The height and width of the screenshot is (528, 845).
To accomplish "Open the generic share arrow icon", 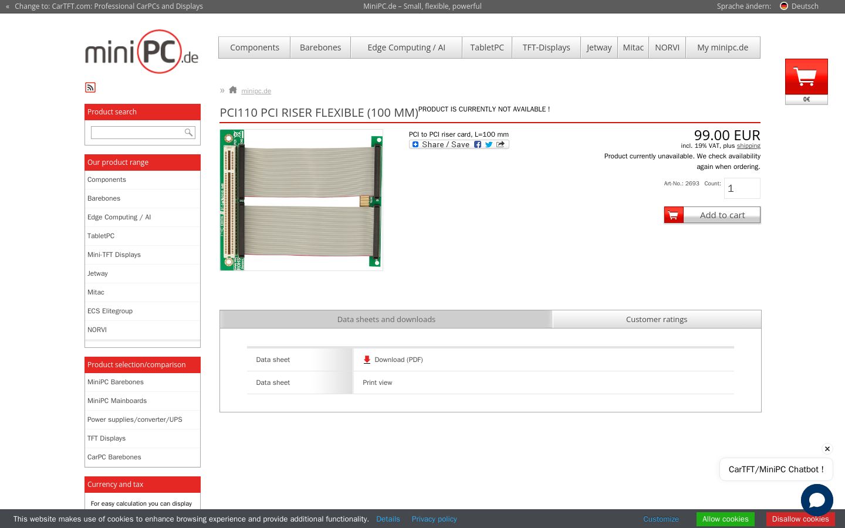I will click(501, 144).
